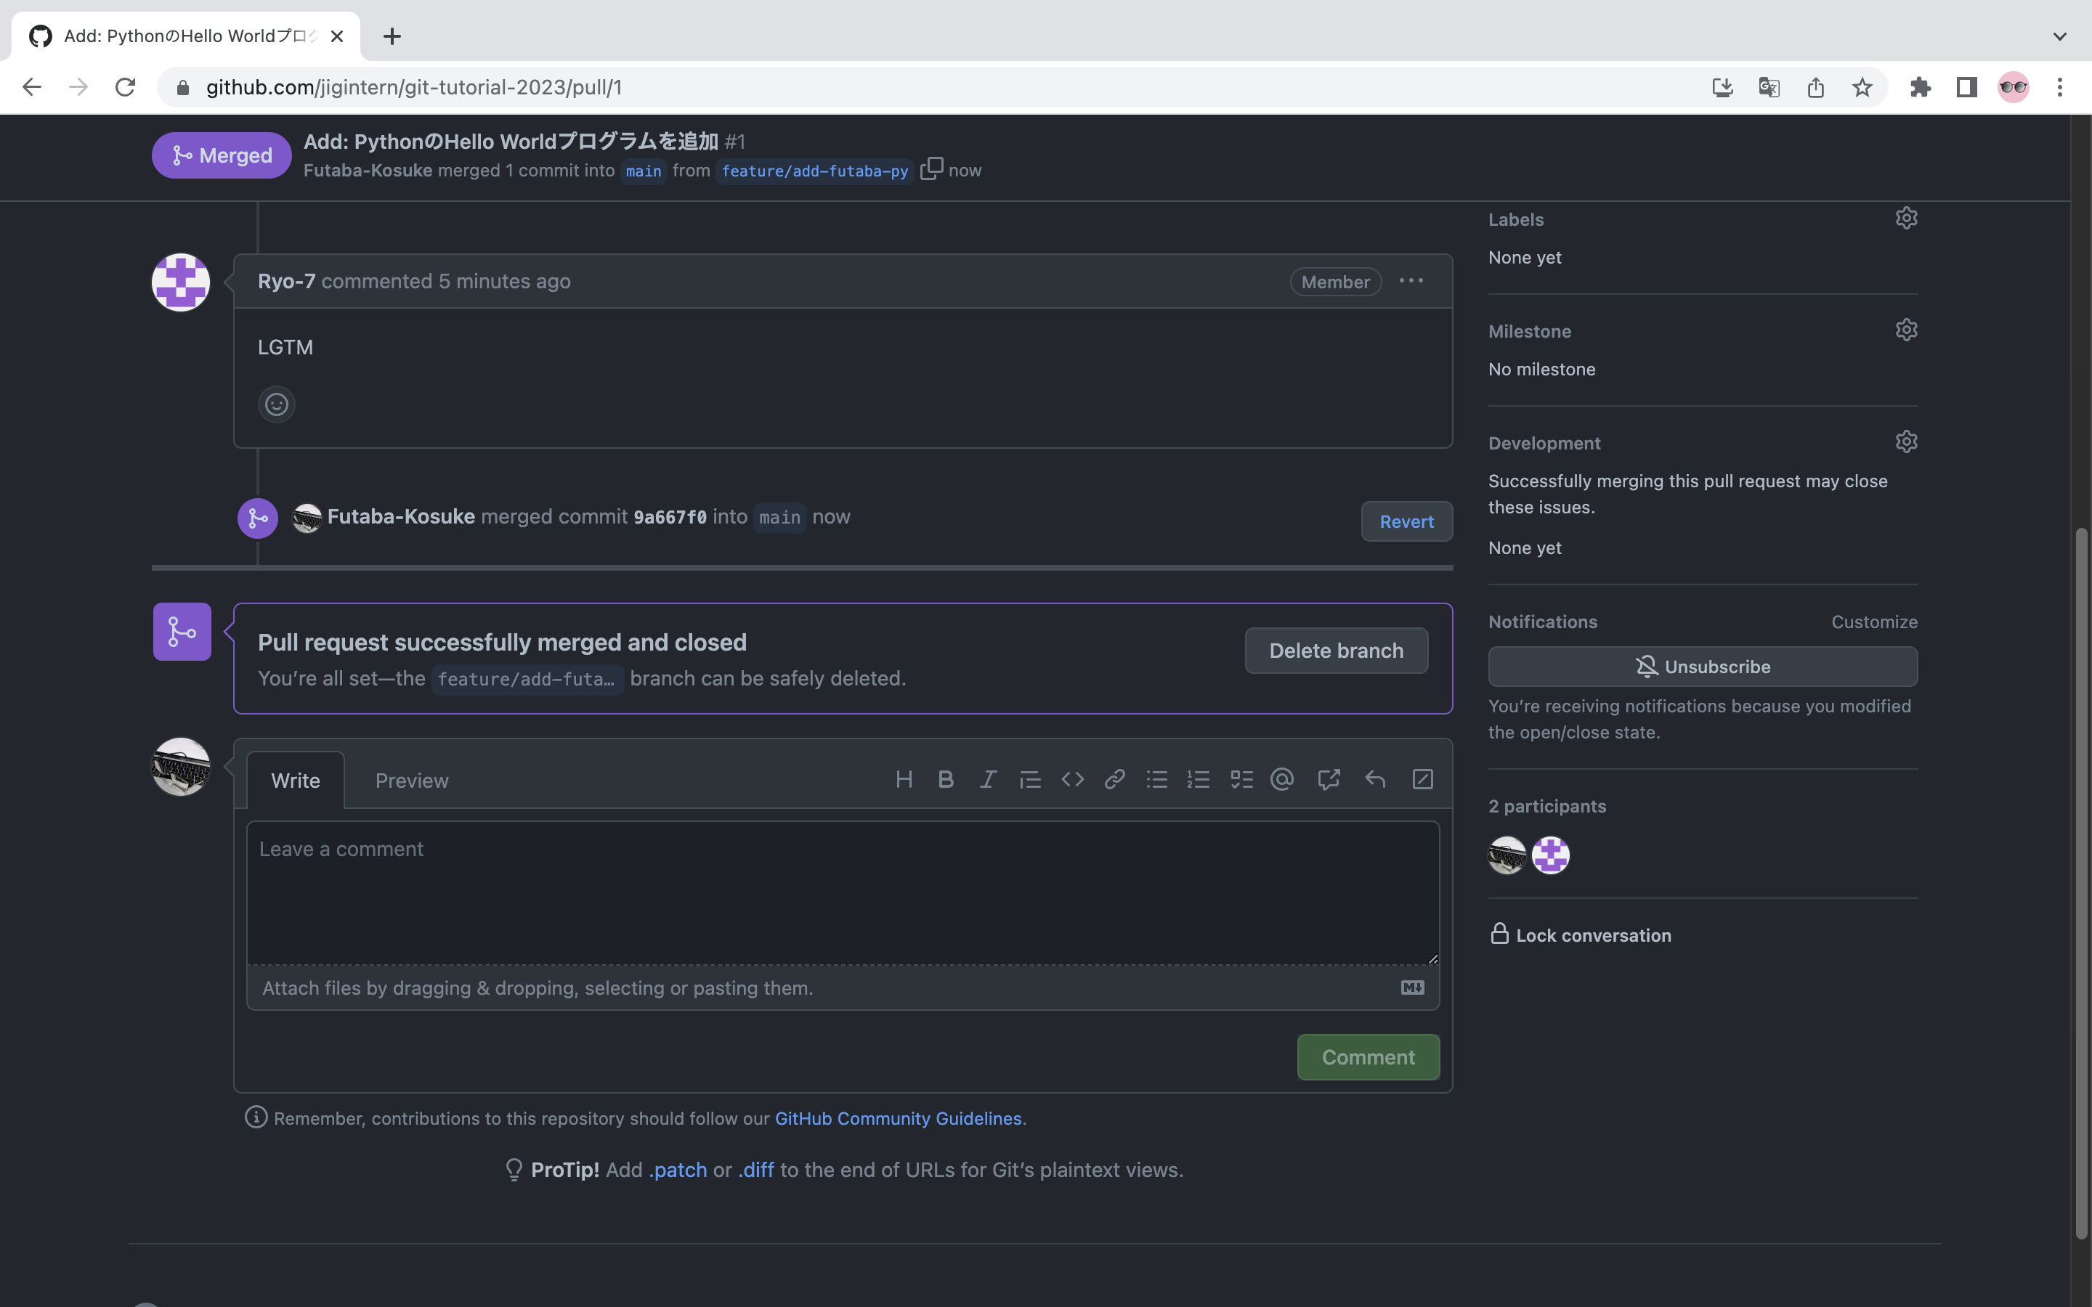Copy branch name feature/add-futaba-py icon
The width and height of the screenshot is (2092, 1307).
(x=931, y=168)
